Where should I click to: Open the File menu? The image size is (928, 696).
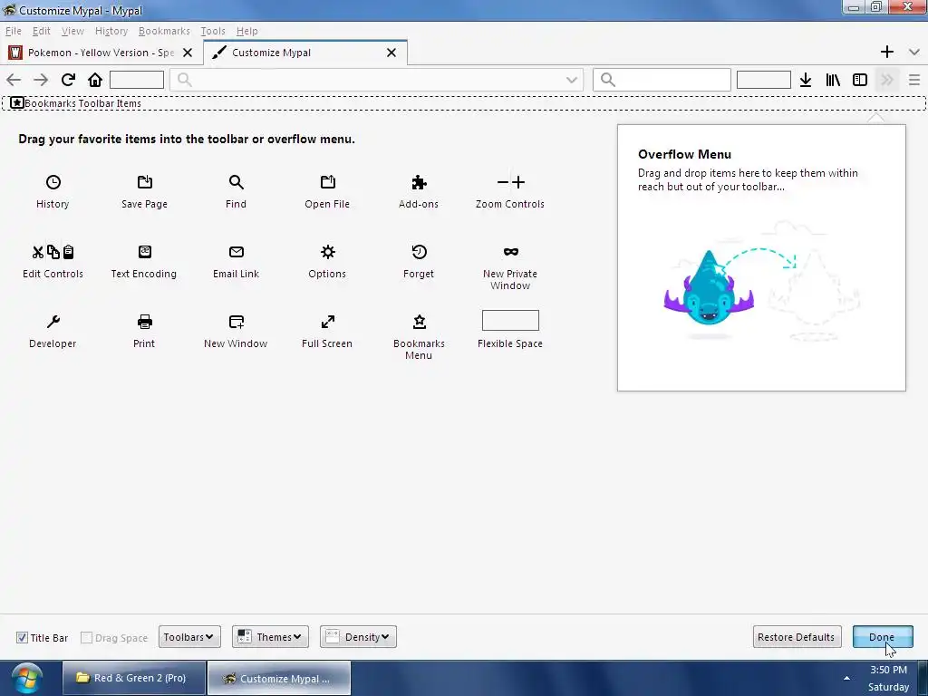click(x=13, y=31)
